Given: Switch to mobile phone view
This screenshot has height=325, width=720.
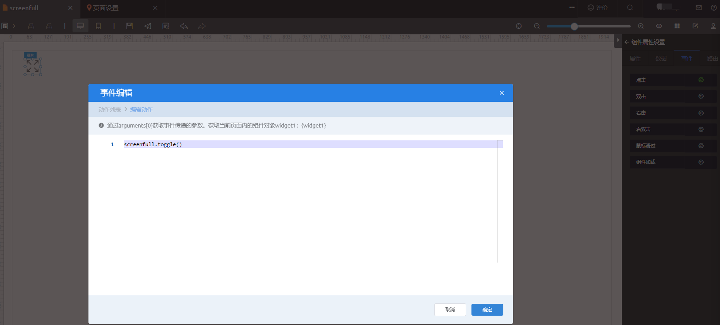Looking at the screenshot, I should 98,26.
